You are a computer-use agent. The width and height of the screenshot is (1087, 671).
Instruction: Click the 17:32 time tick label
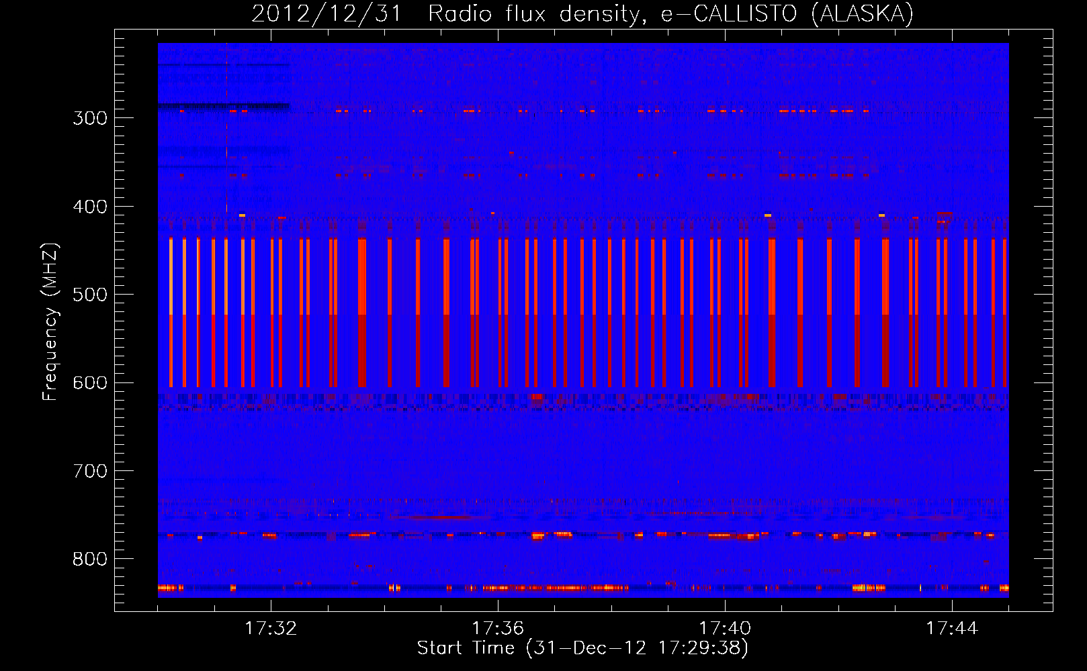(271, 629)
